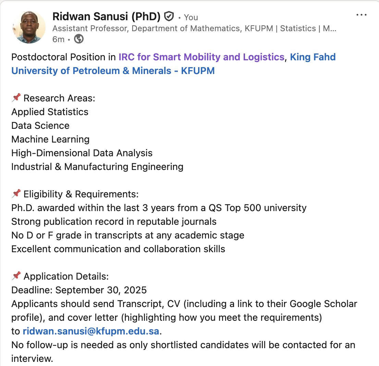This screenshot has height=366, width=379.
Task: Click the Deadline: September 30, 2025 line
Action: (x=79, y=290)
